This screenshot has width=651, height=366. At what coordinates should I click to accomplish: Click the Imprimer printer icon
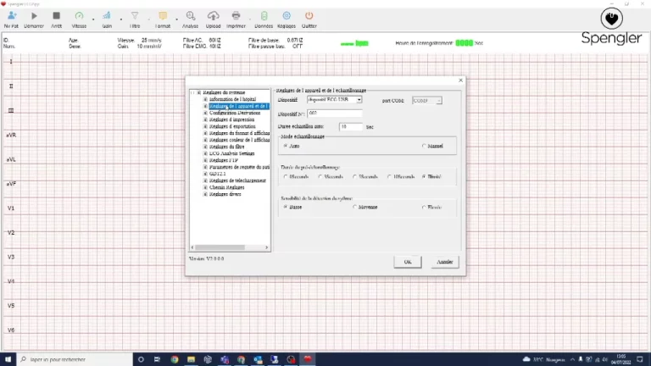click(237, 18)
